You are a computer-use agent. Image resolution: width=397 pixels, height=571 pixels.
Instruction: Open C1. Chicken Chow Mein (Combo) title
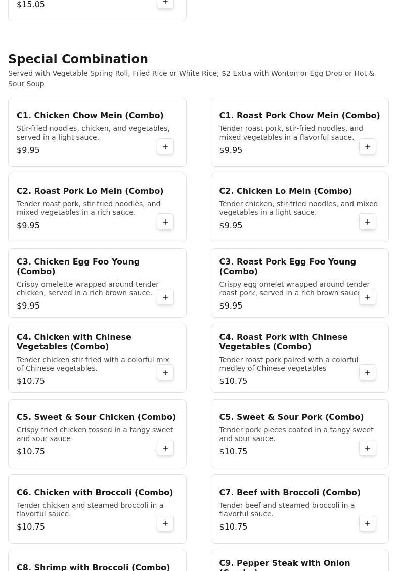pos(90,115)
